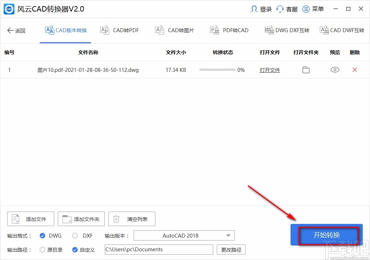This screenshot has width=370, height=260.
Task: Switch to the CAD转PDF tab icon
Action: [105, 30]
